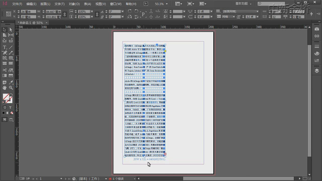The width and height of the screenshot is (322, 181).
Task: Choose the Gap tool
Action: click(11, 35)
